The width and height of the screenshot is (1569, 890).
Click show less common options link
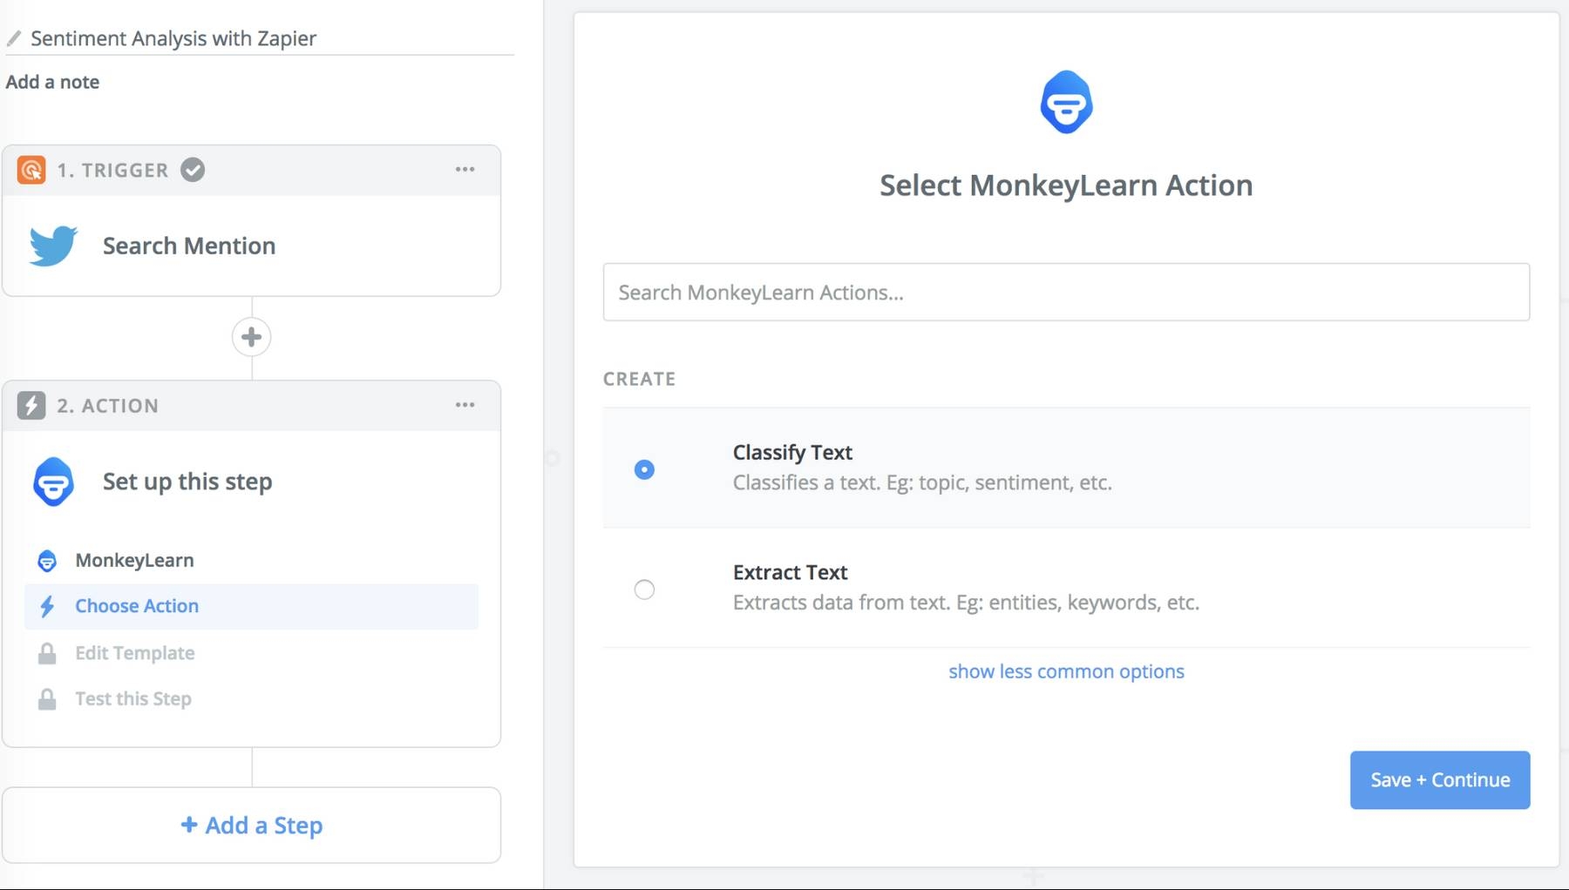coord(1066,671)
